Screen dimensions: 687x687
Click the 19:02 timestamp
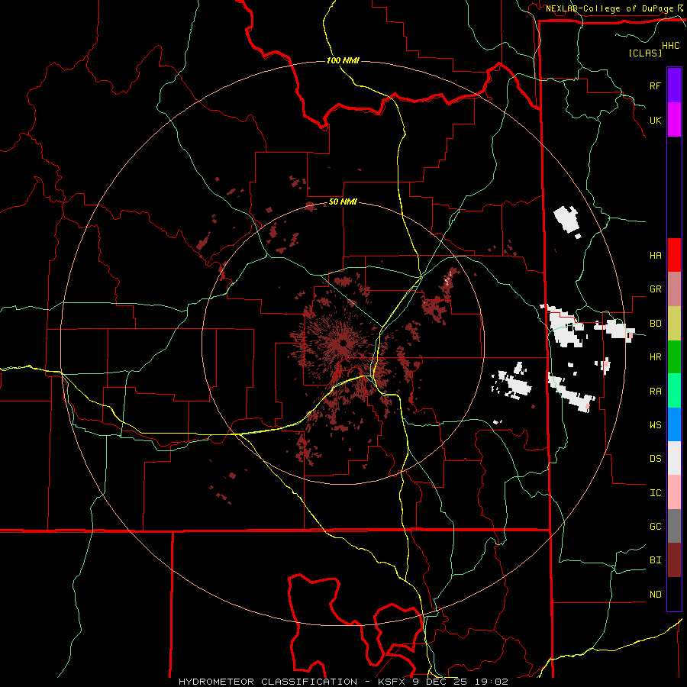[x=492, y=682]
